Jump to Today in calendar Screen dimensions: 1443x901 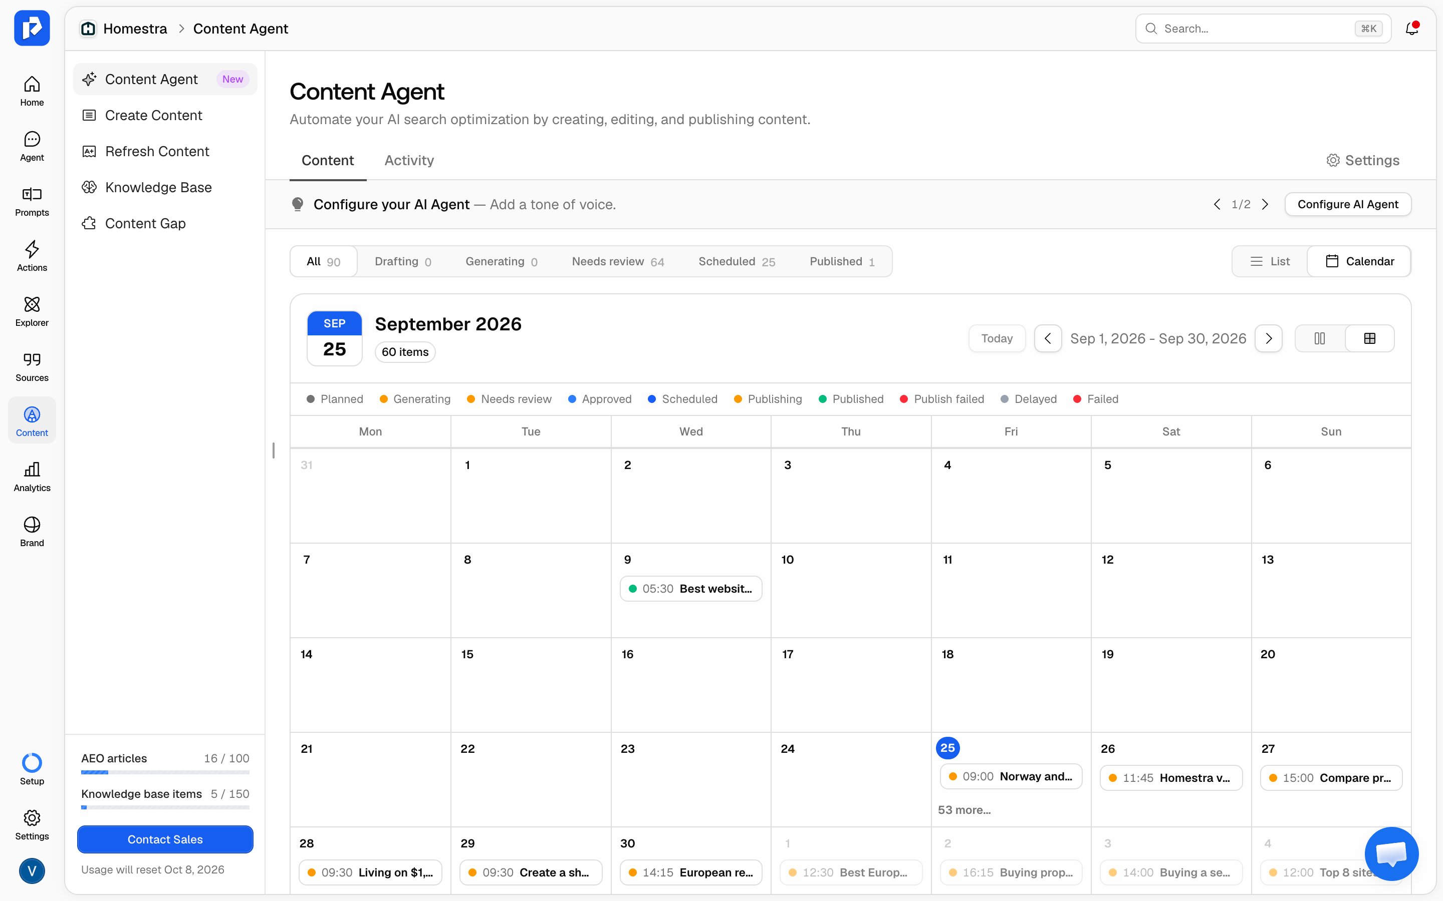997,338
